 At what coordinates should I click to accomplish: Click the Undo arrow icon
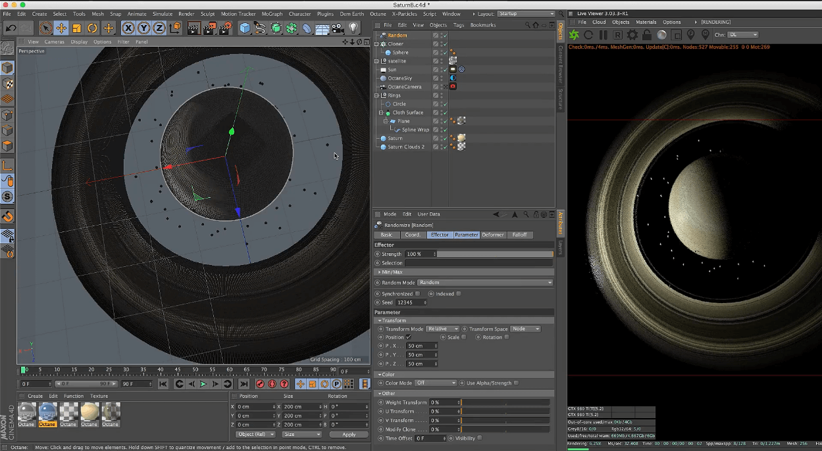coord(11,28)
